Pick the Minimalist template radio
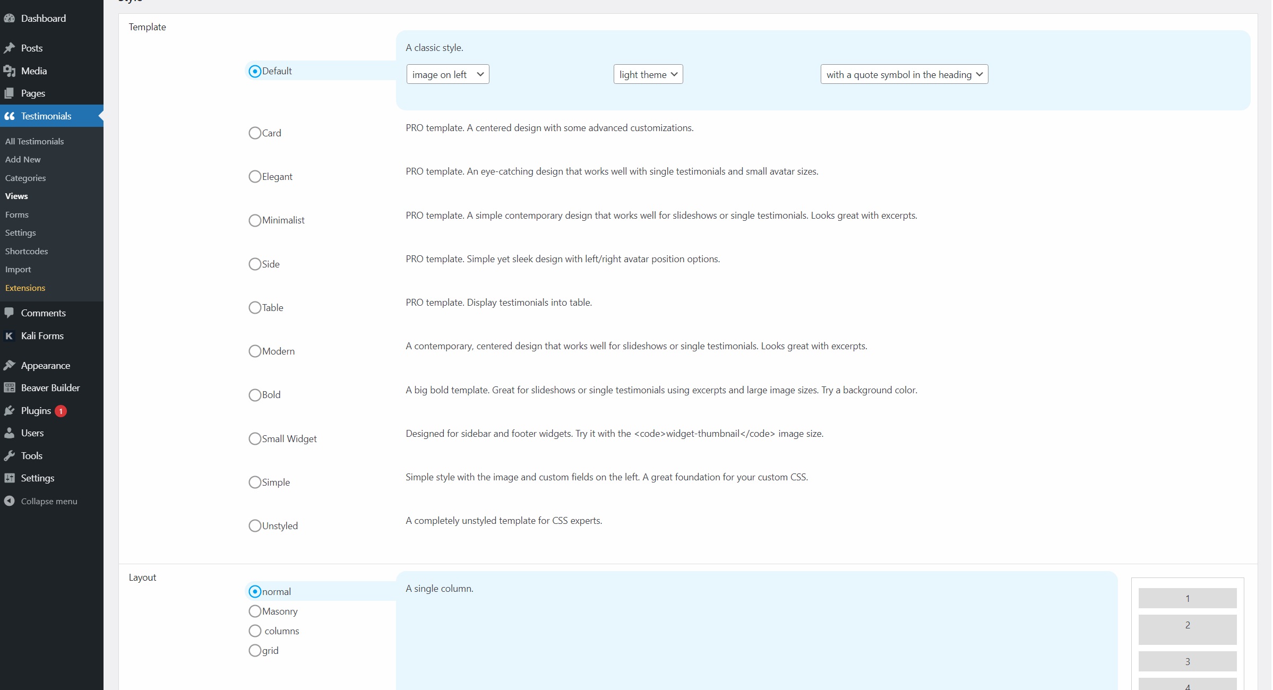 [x=255, y=220]
